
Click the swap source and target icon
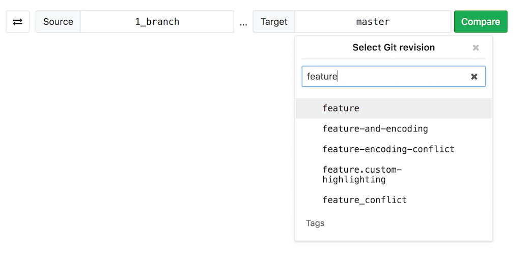pos(17,22)
